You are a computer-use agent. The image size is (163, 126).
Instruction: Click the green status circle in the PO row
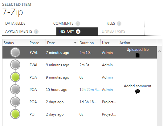point(15,114)
